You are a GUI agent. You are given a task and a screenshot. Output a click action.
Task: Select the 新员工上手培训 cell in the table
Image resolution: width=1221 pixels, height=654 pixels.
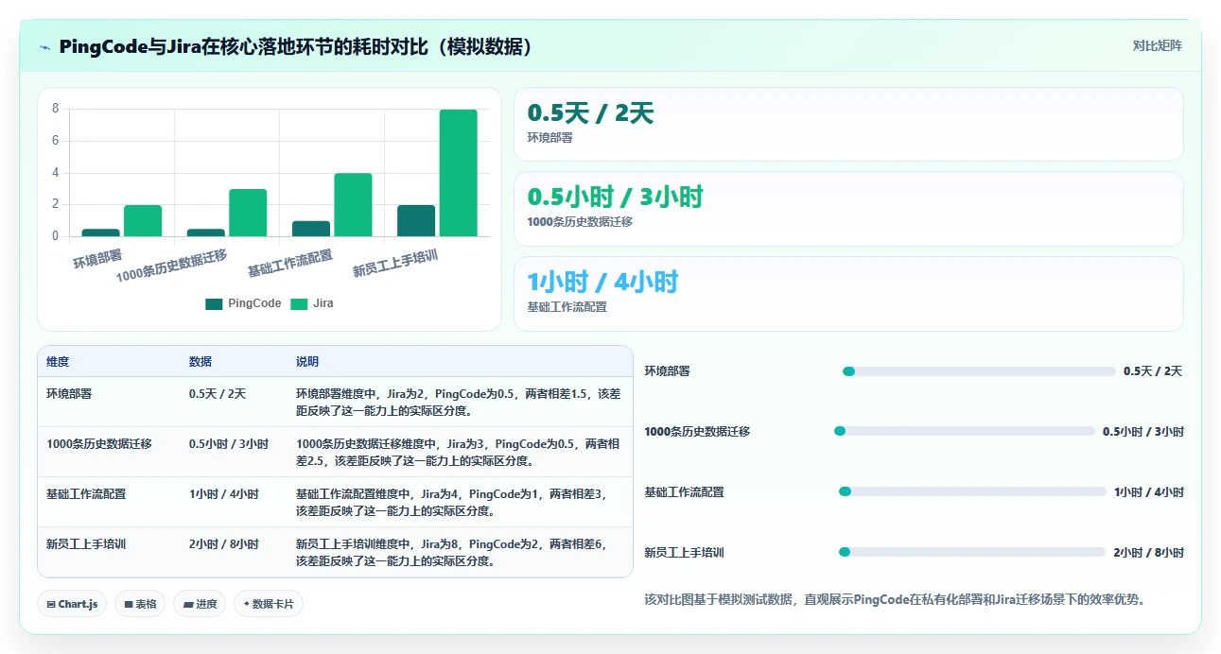coord(86,543)
